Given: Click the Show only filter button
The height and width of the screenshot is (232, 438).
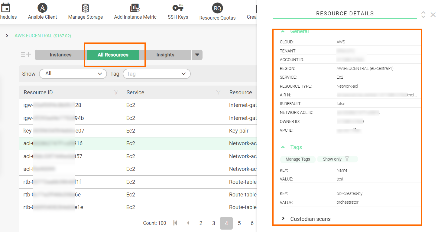Looking at the screenshot, I should click(337, 159).
